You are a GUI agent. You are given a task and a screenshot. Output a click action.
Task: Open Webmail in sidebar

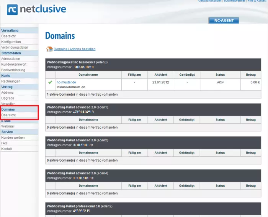point(8,126)
